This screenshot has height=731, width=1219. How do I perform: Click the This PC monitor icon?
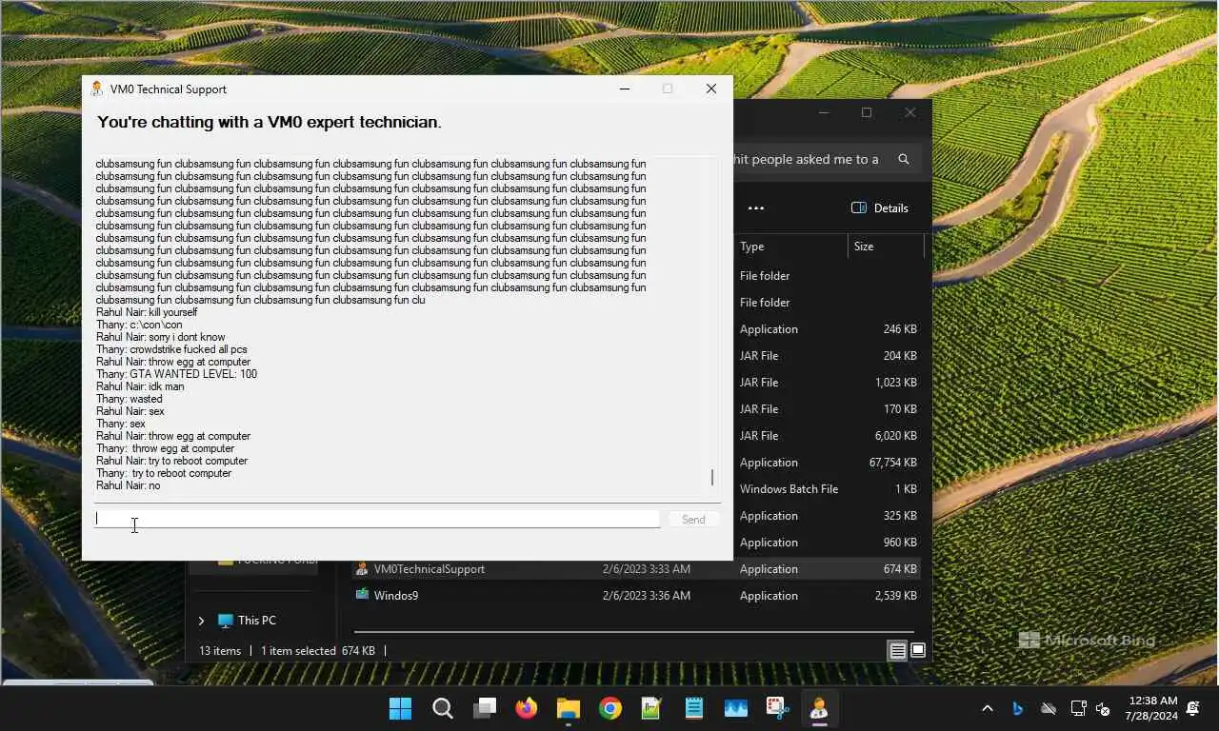(225, 621)
